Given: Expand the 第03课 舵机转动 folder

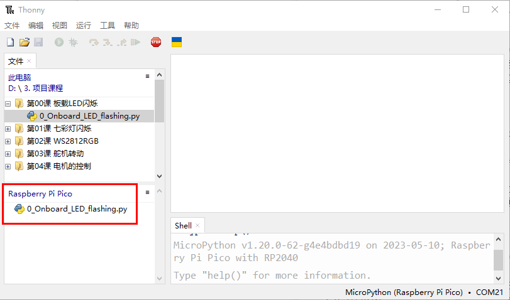Looking at the screenshot, I should click(x=8, y=154).
